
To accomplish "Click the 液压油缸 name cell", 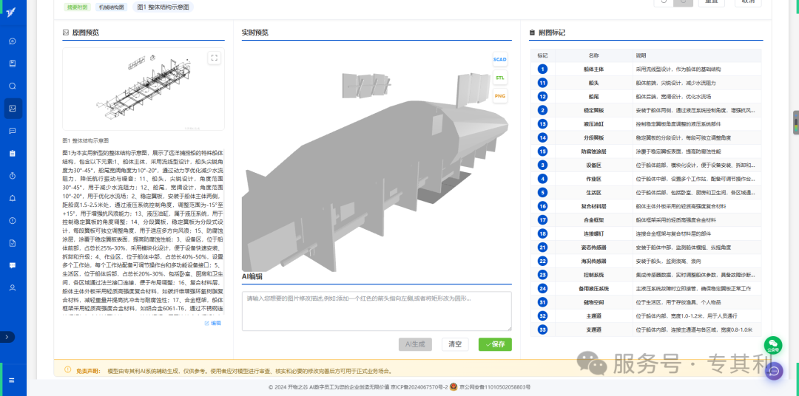I will [593, 123].
